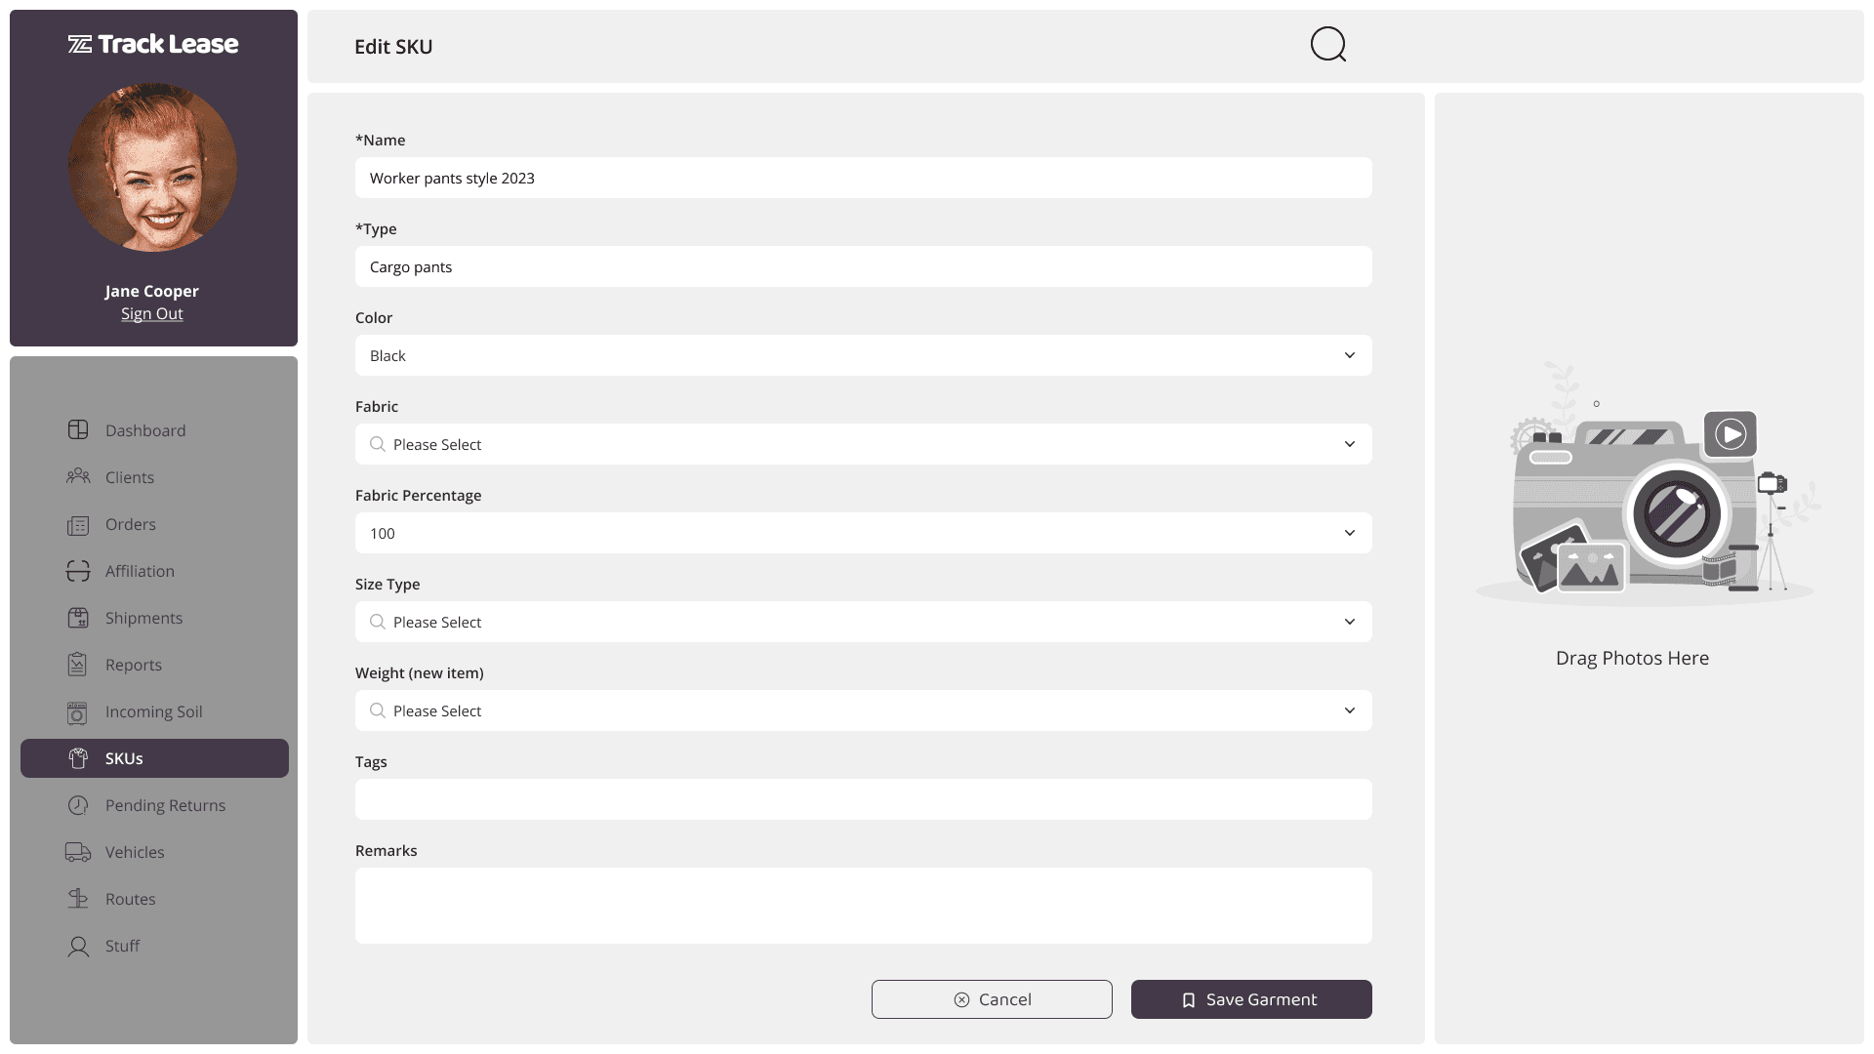Click the Vehicles truck icon
Image resolution: width=1874 pixels, height=1054 pixels.
[78, 852]
